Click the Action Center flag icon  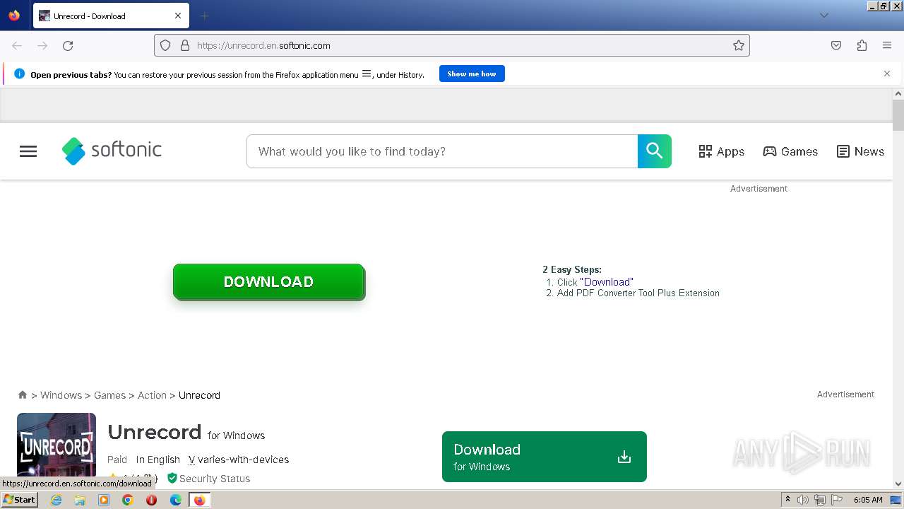tap(837, 500)
